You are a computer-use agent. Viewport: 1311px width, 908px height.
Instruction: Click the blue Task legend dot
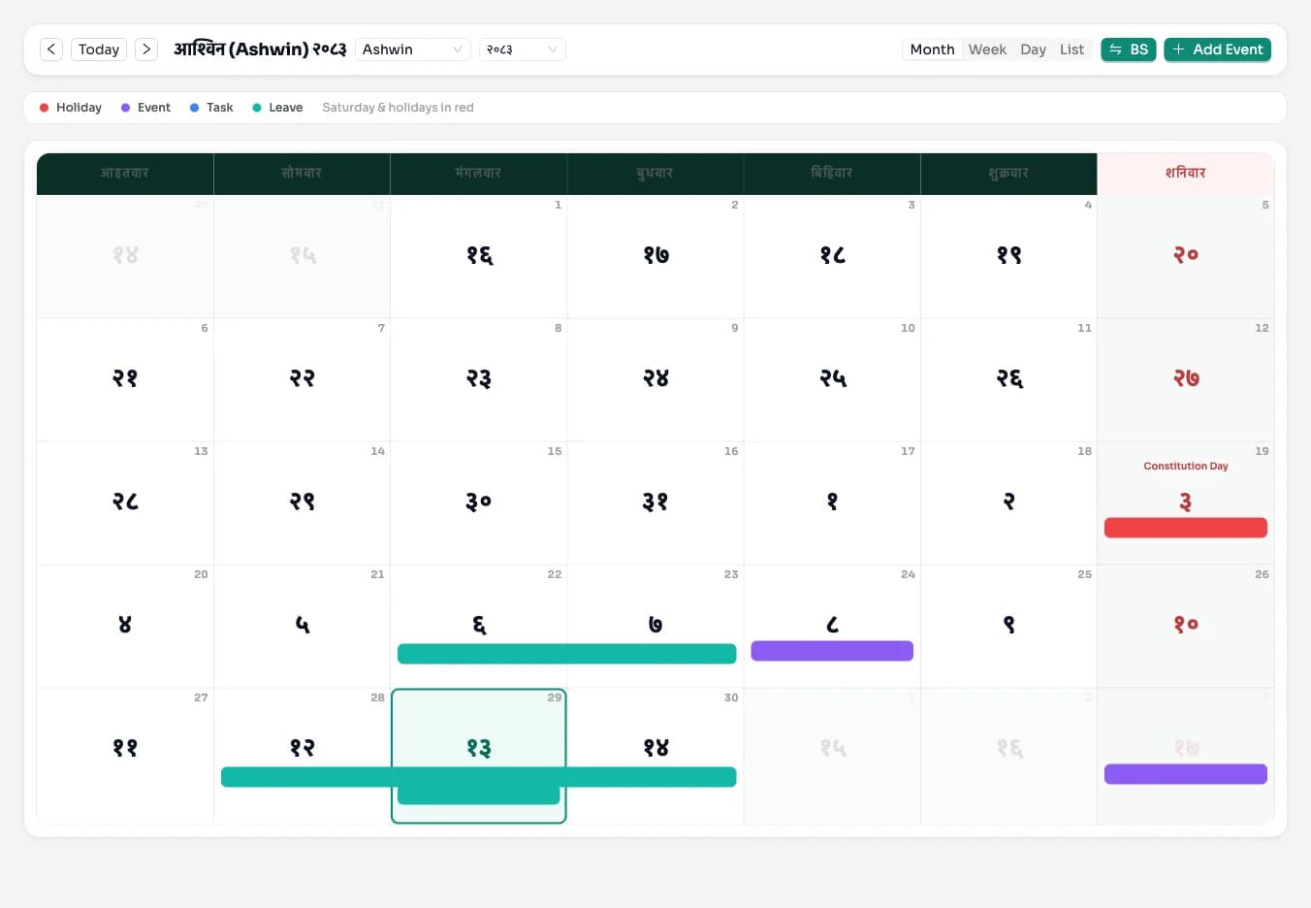point(194,108)
